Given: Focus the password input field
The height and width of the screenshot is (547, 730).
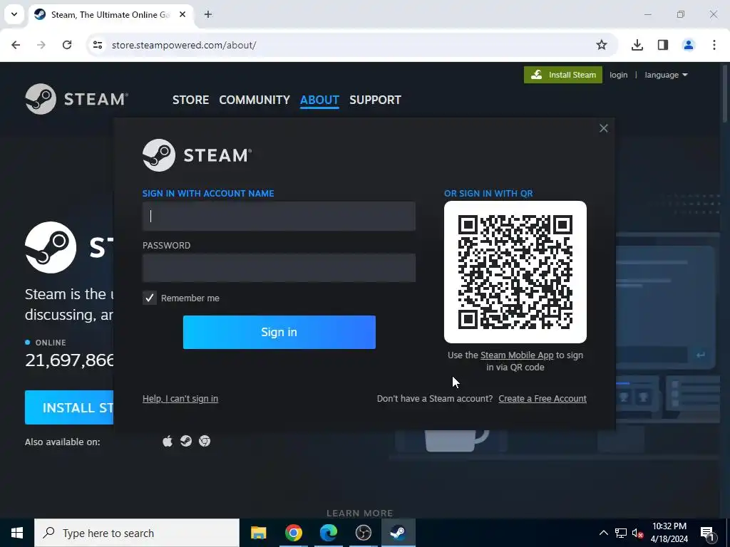Looking at the screenshot, I should (x=279, y=268).
